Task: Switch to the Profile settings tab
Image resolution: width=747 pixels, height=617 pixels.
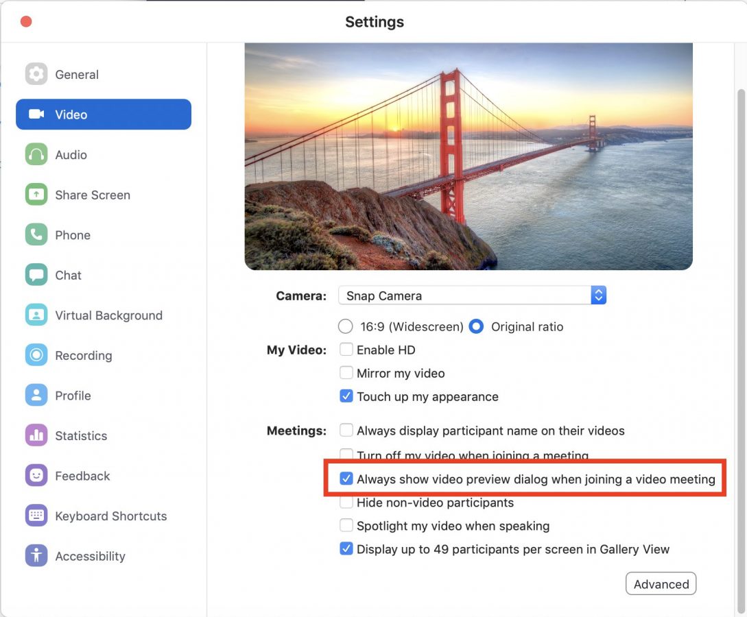Action: 73,396
